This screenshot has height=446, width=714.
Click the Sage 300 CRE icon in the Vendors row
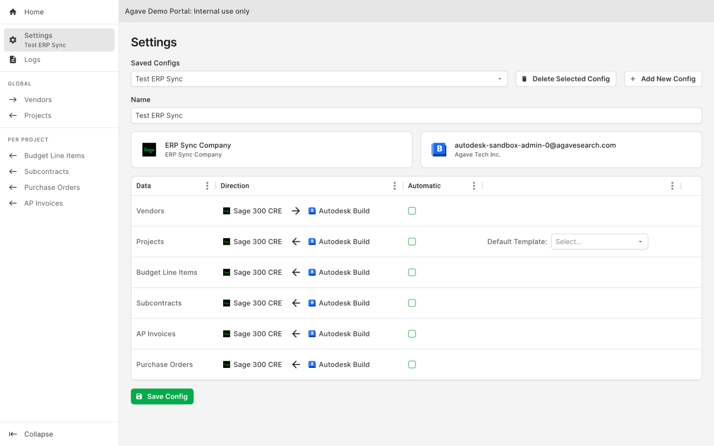(x=226, y=211)
